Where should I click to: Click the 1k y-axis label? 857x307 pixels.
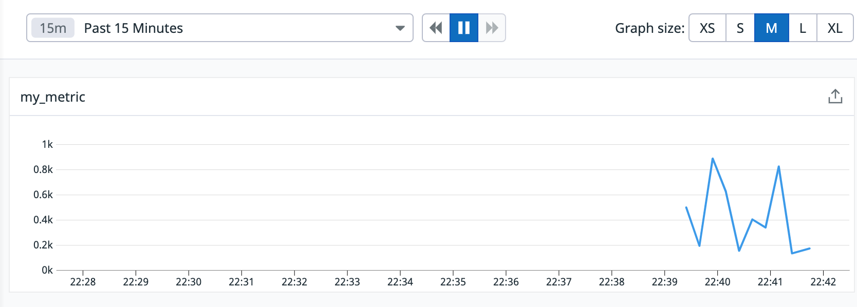point(47,144)
